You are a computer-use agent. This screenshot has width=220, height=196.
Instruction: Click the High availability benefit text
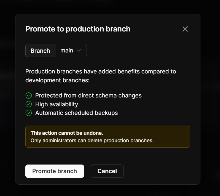coord(57,104)
